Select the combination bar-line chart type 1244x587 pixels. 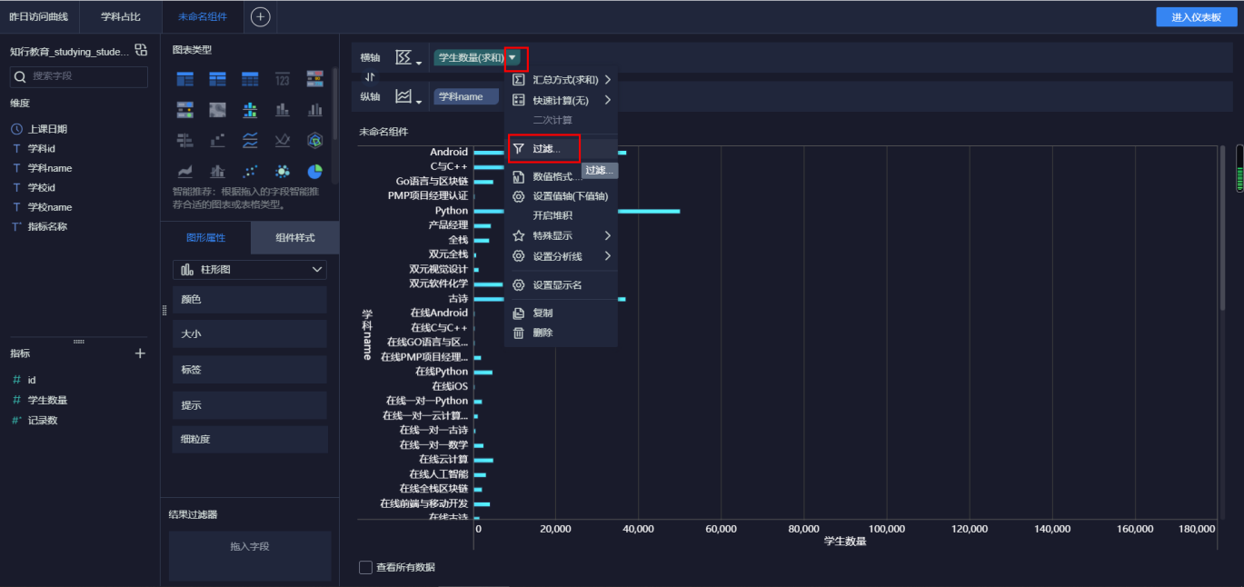(217, 171)
